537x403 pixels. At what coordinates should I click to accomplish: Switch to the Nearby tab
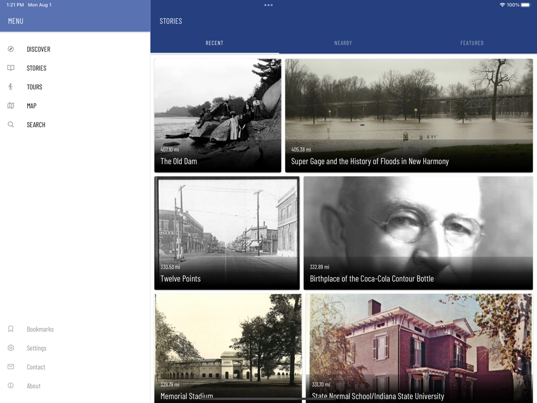coord(343,43)
